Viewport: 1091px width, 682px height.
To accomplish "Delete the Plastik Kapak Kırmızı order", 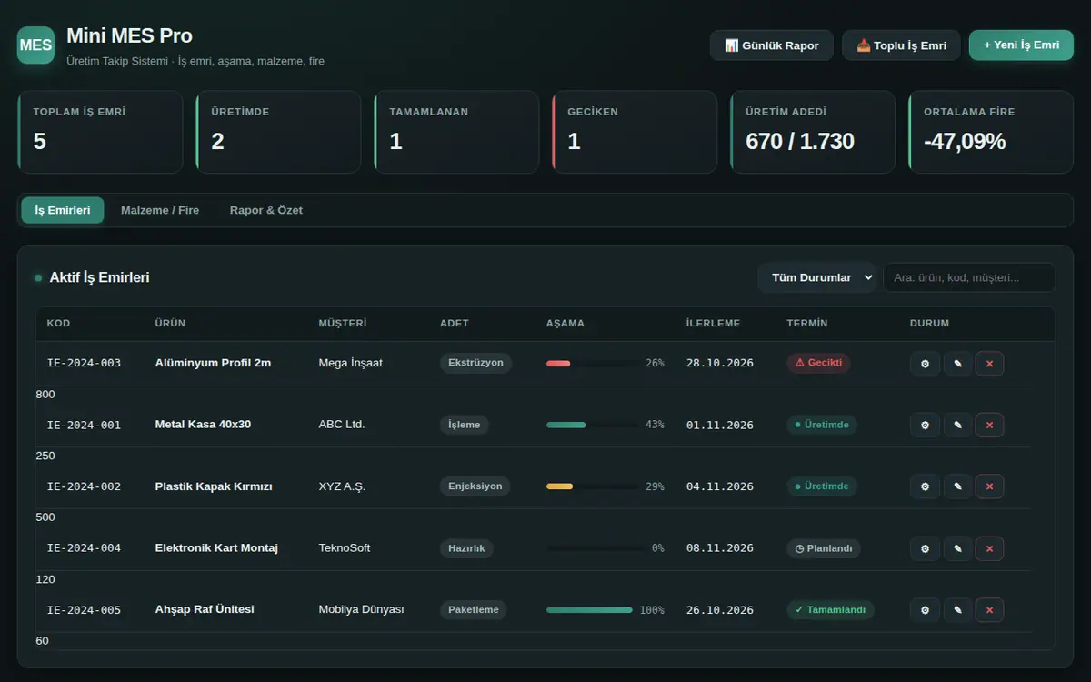I will [989, 486].
